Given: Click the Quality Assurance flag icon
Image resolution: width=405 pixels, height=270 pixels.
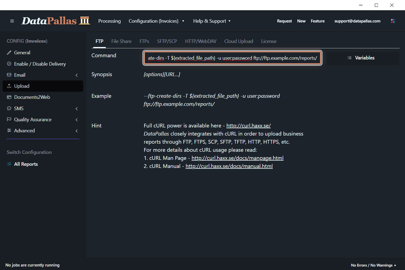Looking at the screenshot, I should click(x=9, y=119).
